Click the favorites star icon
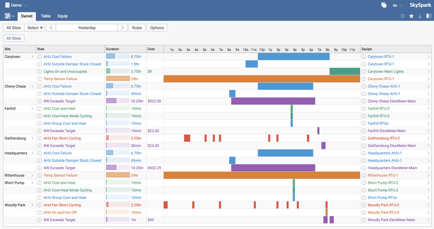 (x=411, y=16)
